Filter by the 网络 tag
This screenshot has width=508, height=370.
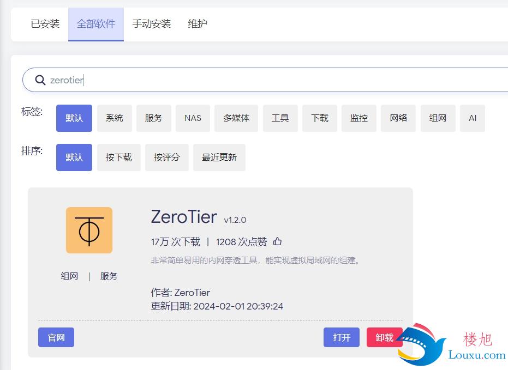[x=398, y=118]
